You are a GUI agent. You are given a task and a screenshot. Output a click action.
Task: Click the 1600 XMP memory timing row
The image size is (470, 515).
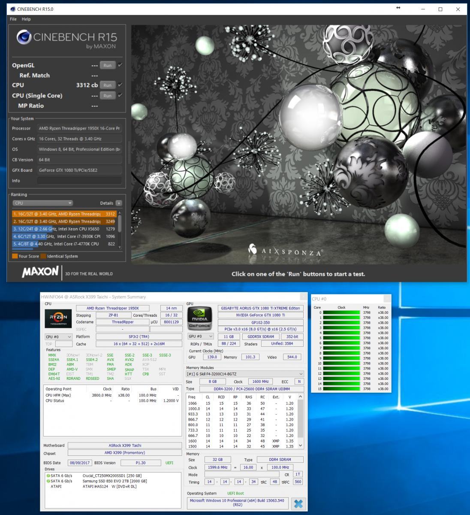pyautogui.click(x=241, y=441)
